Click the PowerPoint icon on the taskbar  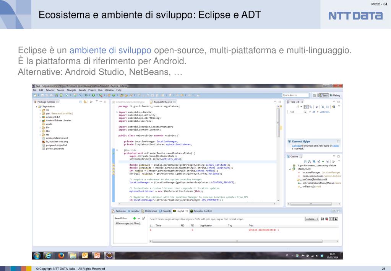tap(97, 255)
